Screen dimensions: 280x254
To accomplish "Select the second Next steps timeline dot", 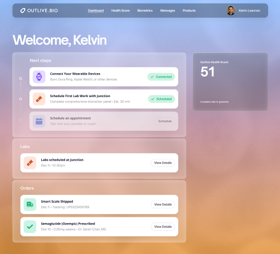I will pyautogui.click(x=20, y=99).
